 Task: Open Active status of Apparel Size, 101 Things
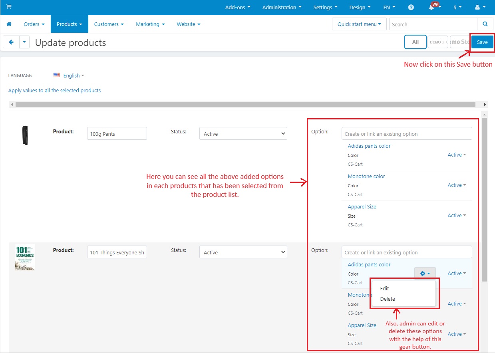pos(457,334)
